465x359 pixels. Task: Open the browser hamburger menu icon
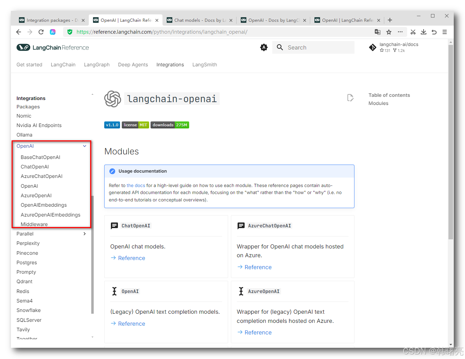tap(445, 32)
